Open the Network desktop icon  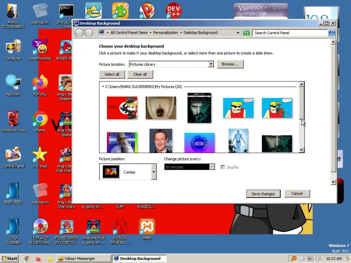pyautogui.click(x=13, y=85)
